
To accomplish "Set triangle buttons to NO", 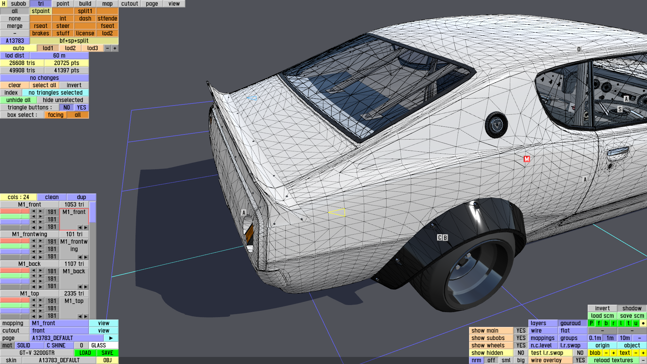I will pos(67,108).
